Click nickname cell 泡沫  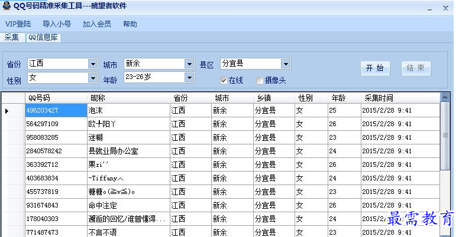click(x=128, y=110)
